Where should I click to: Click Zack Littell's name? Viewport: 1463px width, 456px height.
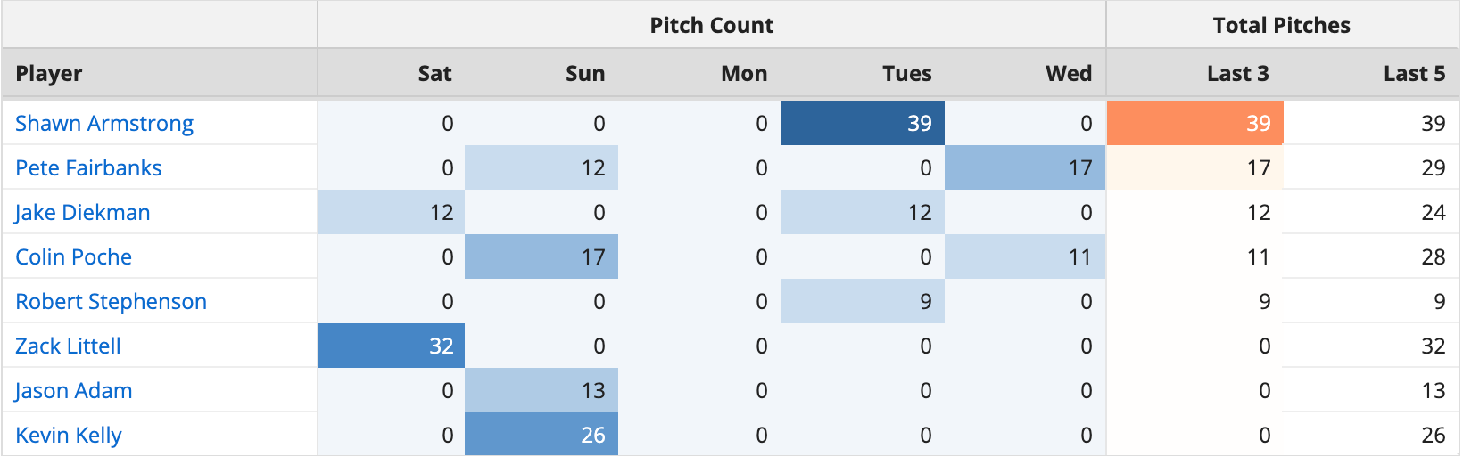[x=68, y=346]
